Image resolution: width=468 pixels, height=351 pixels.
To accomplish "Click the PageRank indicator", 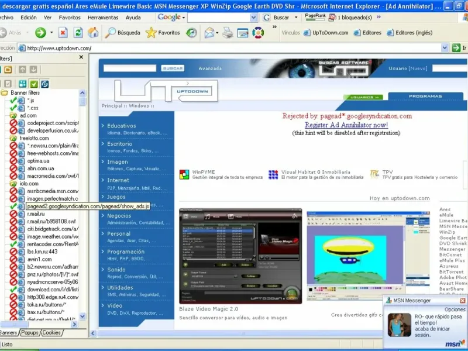I will tap(315, 17).
